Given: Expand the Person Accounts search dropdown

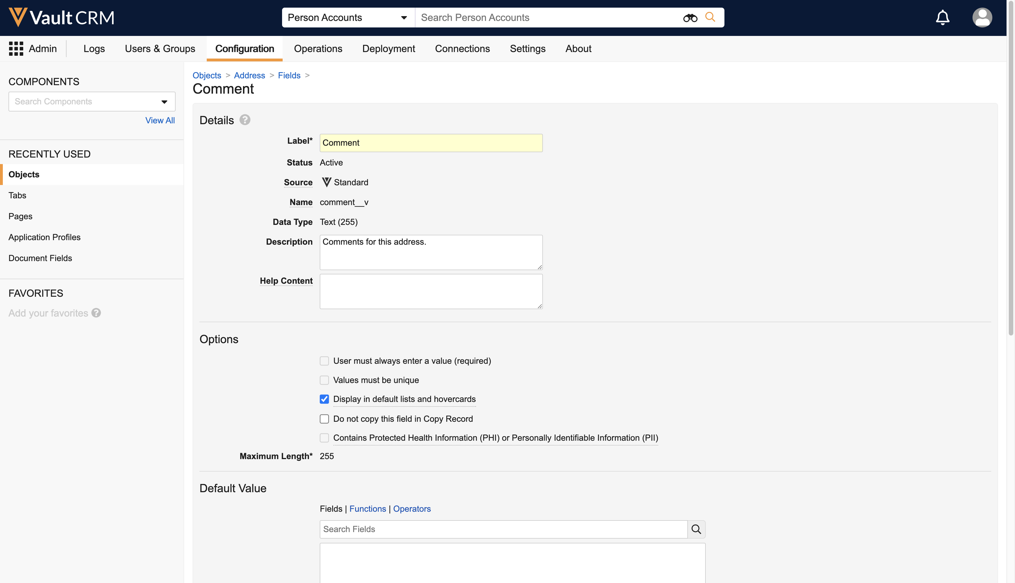Looking at the screenshot, I should click(404, 18).
